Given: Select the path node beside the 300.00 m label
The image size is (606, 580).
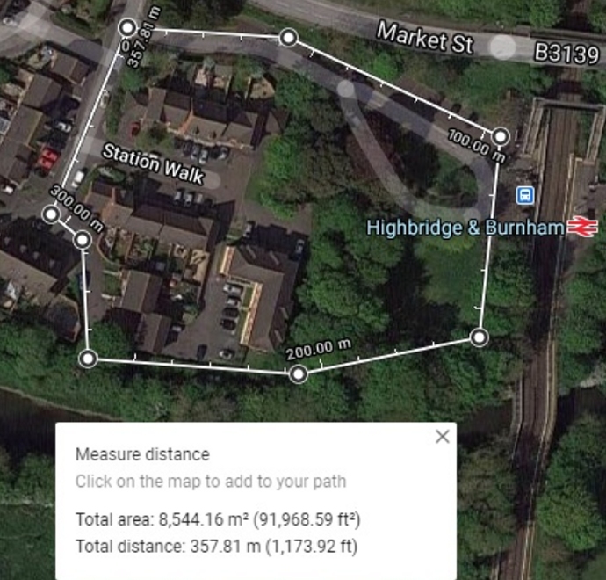Looking at the screenshot, I should point(83,240).
